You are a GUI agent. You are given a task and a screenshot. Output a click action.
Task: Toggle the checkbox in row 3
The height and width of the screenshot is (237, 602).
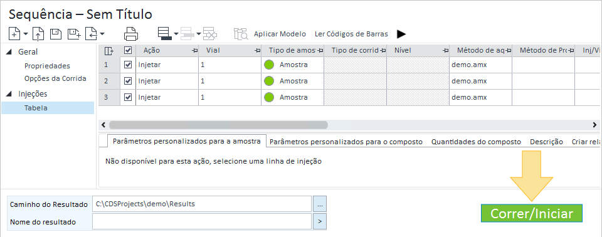tap(128, 97)
